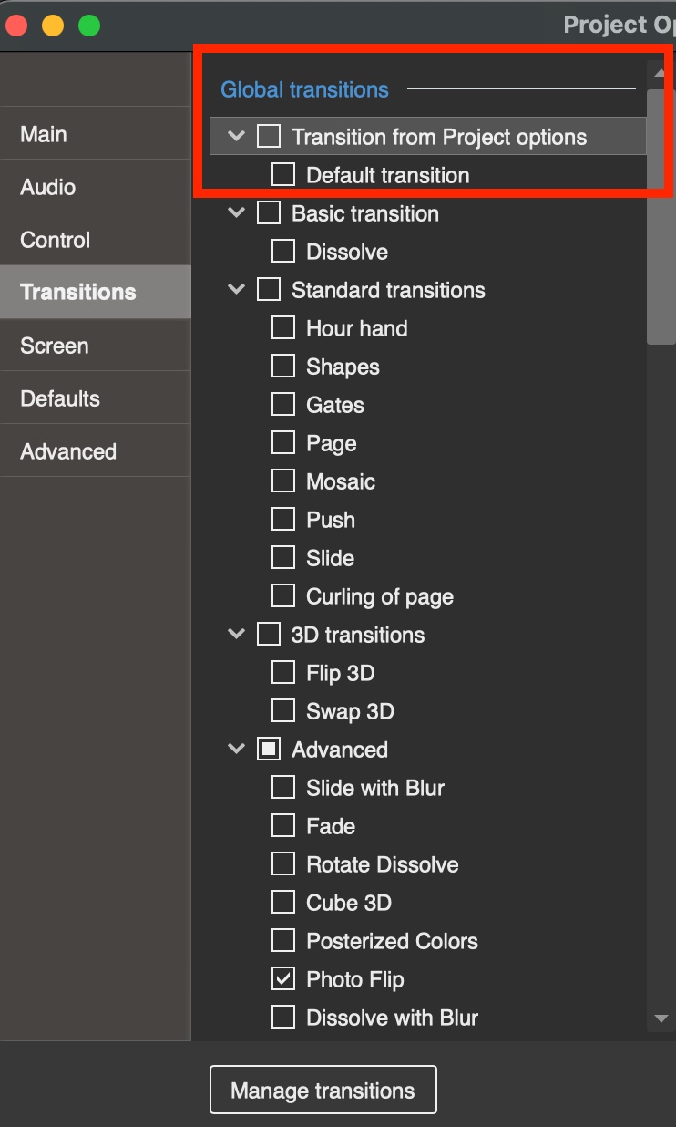
Task: Collapse the Advanced transitions chevron
Action: click(x=237, y=750)
